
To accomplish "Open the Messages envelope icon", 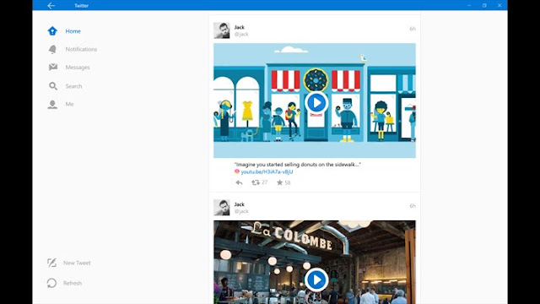I will click(53, 67).
